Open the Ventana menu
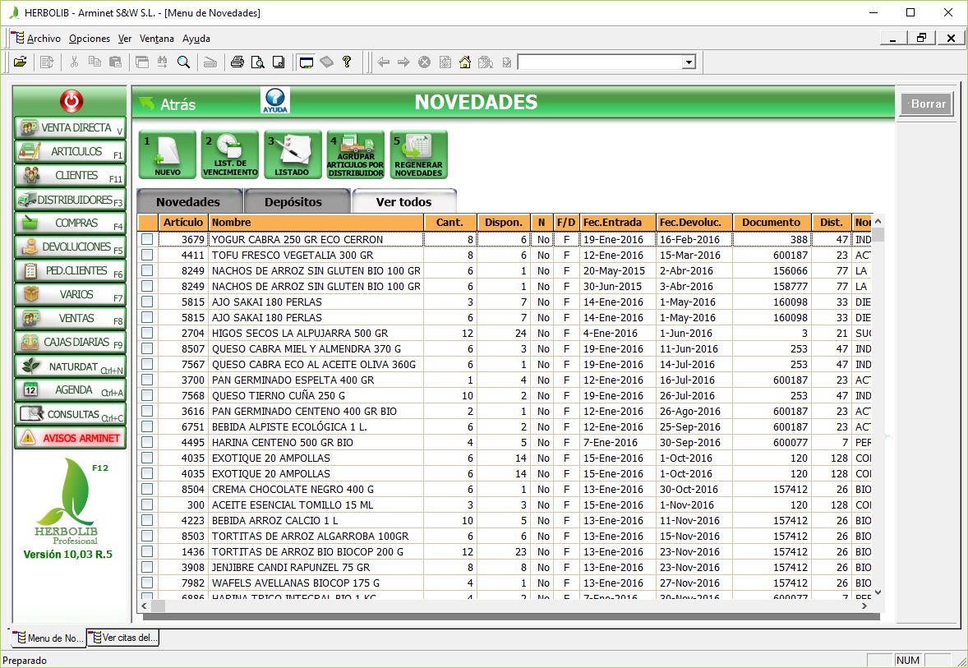Viewport: 968px width, 668px height. (157, 39)
